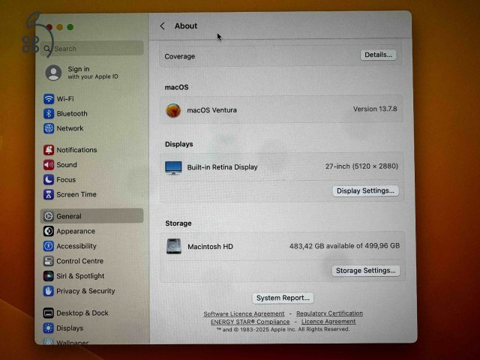The width and height of the screenshot is (480, 360).
Task: Click the search magnifier icon
Action: click(46, 49)
